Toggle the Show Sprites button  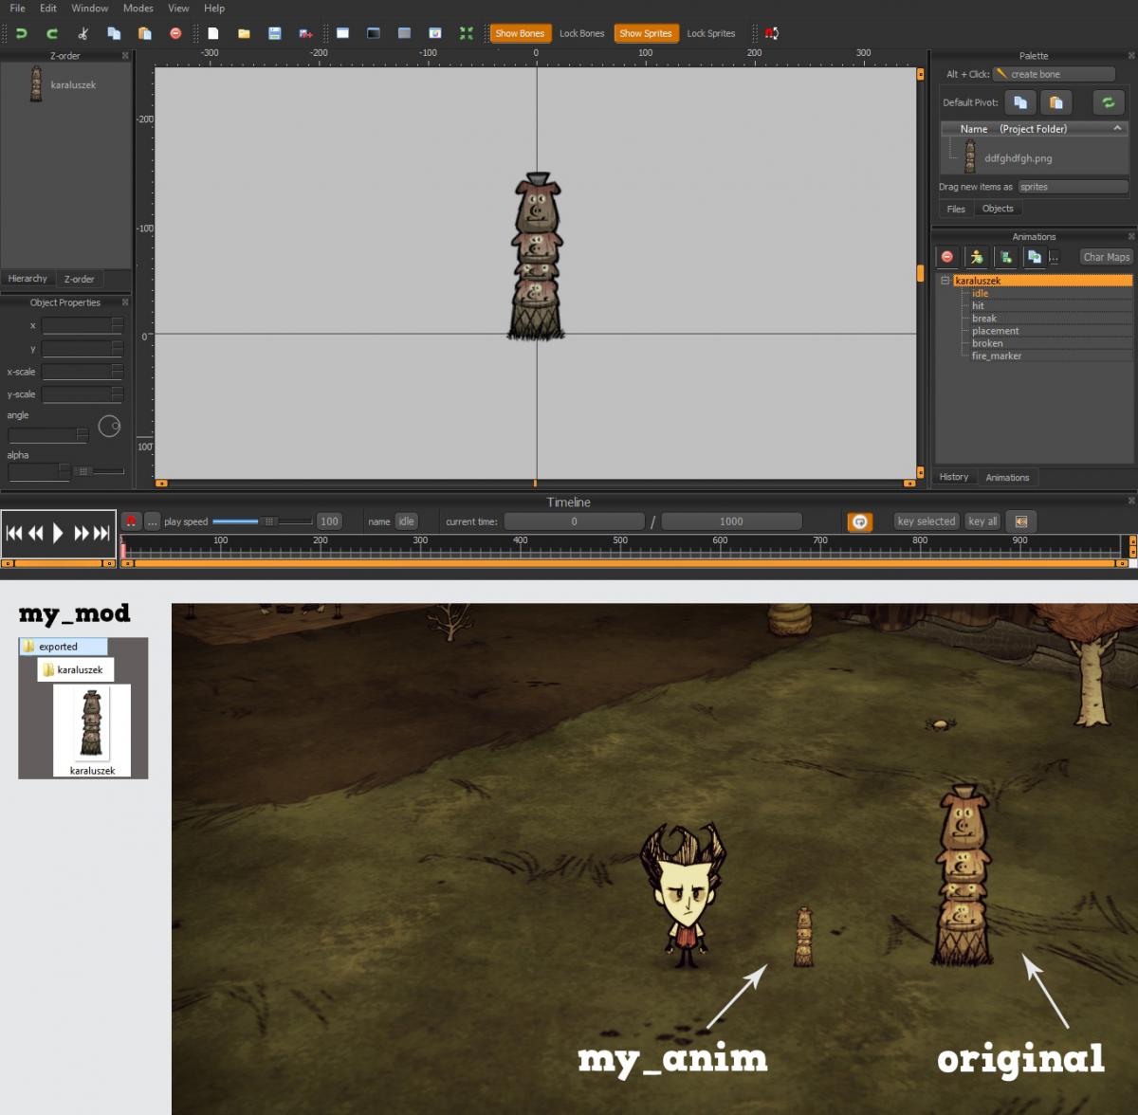[645, 33]
